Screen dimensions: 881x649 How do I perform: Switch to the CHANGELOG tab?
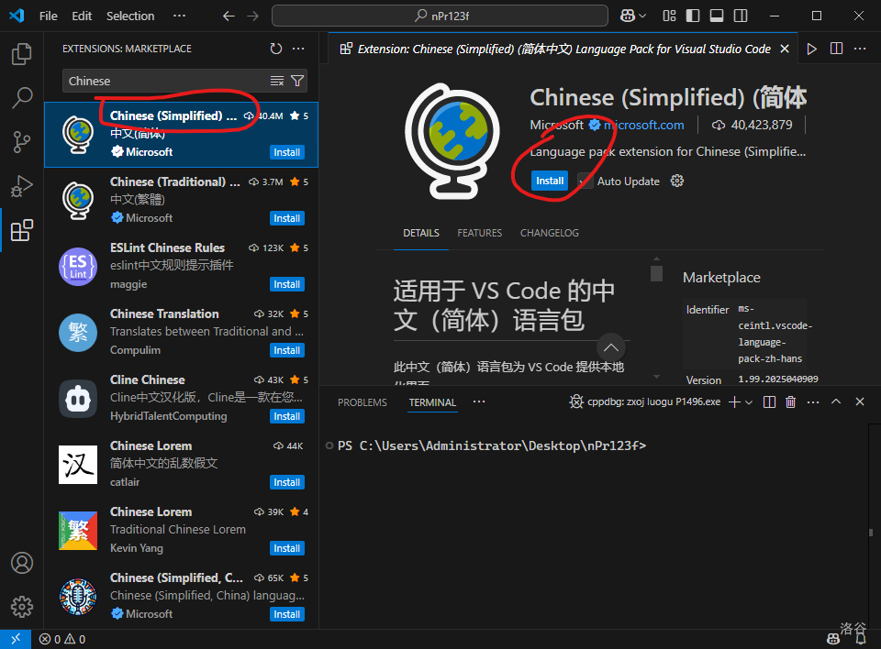coord(549,233)
